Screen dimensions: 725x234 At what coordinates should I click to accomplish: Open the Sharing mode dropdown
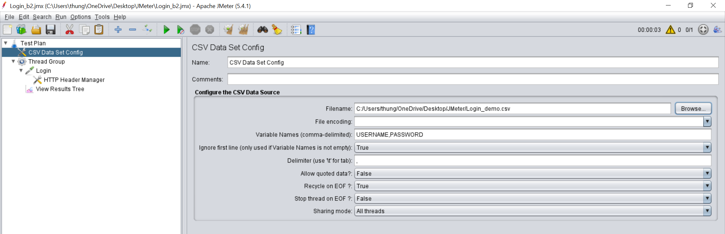click(533, 211)
